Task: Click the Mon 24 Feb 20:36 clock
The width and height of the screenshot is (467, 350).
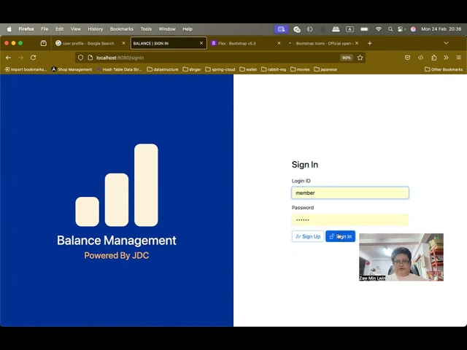Action: [441, 29]
